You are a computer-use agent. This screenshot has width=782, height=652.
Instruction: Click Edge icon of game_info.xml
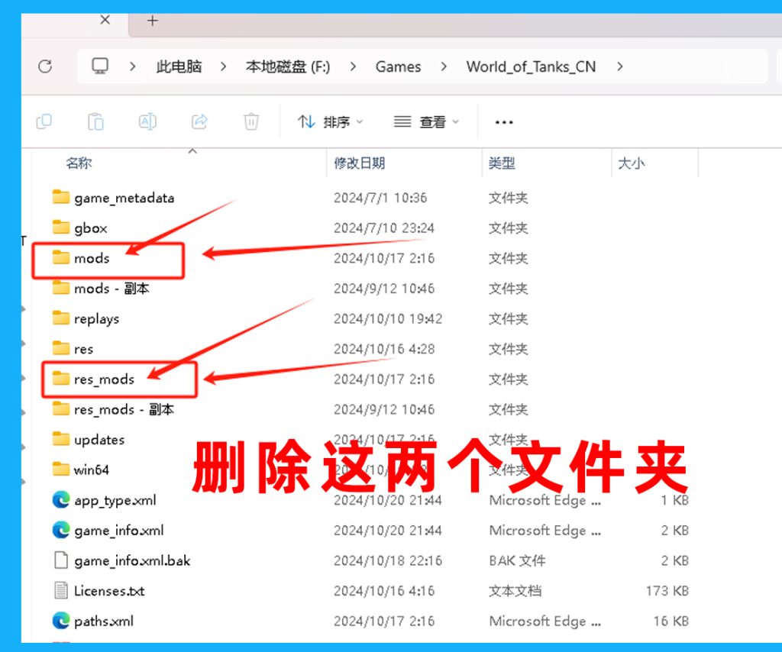[x=61, y=531]
